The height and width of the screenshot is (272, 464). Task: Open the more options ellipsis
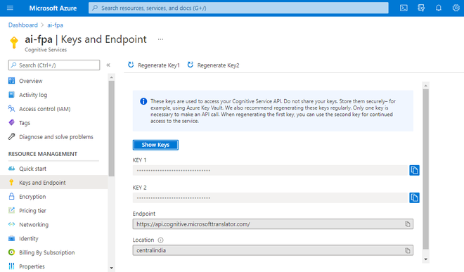click(x=160, y=39)
